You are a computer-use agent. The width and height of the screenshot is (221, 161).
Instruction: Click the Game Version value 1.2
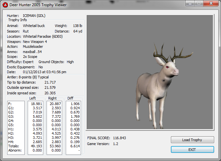click(115, 144)
